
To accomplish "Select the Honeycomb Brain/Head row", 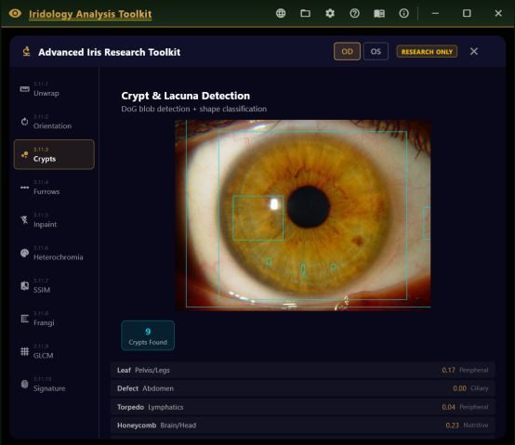I will click(x=302, y=425).
